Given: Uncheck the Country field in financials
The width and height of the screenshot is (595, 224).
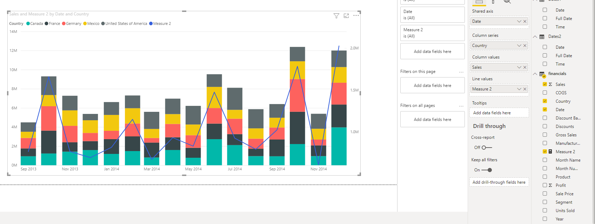Looking at the screenshot, I should pyautogui.click(x=545, y=101).
